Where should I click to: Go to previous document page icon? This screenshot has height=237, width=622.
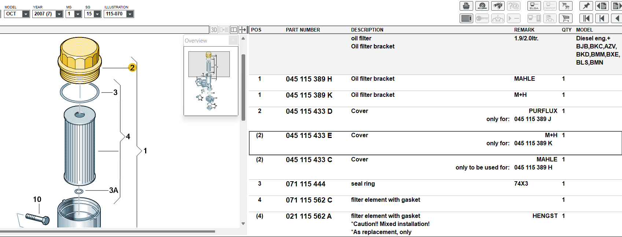601,6
